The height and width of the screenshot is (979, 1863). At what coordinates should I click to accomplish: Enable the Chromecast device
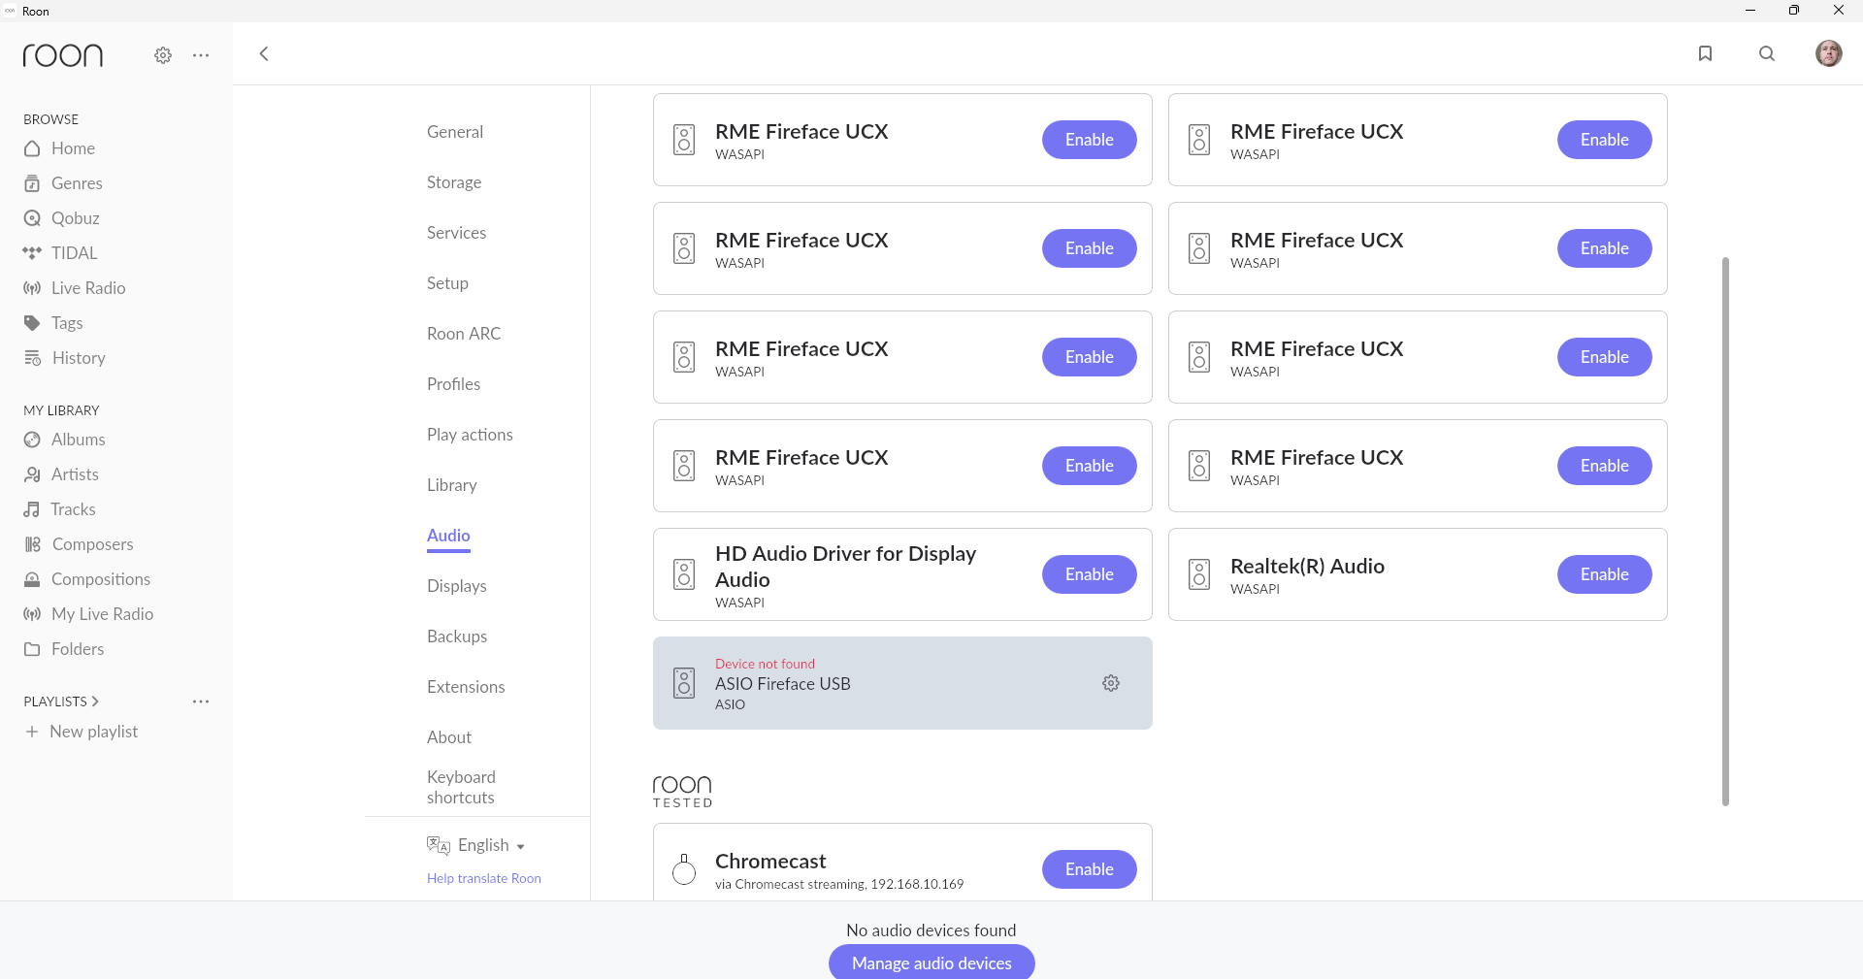[x=1089, y=869]
